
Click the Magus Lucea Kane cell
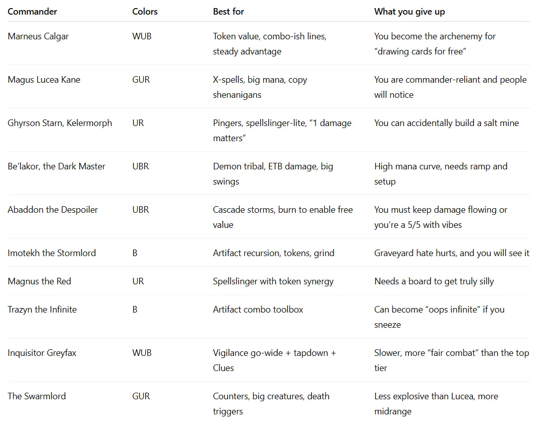point(44,80)
